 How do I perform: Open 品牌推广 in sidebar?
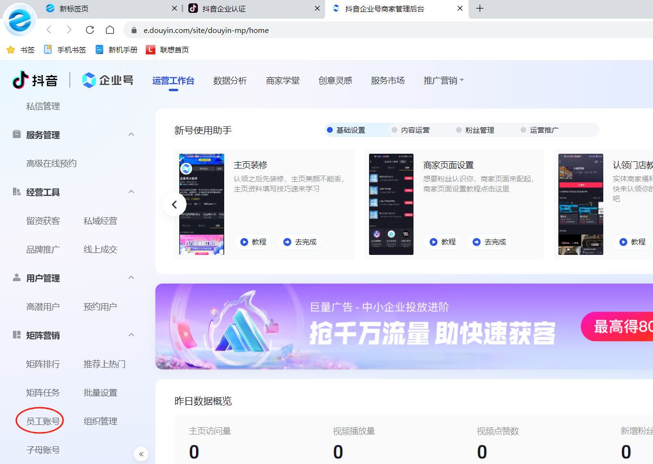43,250
